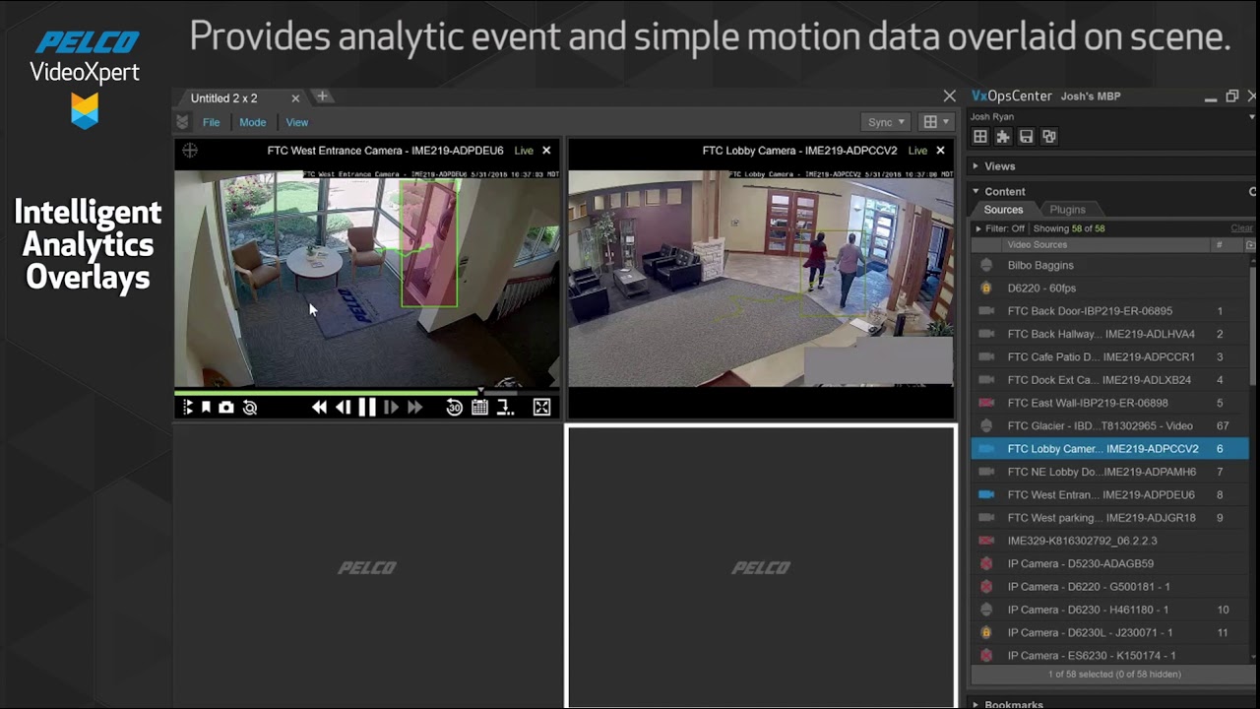Viewport: 1260px width, 709px height.
Task: Step one frame forward
Action: click(391, 407)
